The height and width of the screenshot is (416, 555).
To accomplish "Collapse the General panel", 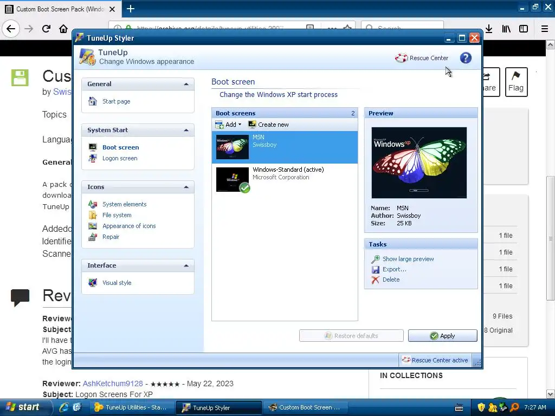I will point(186,84).
